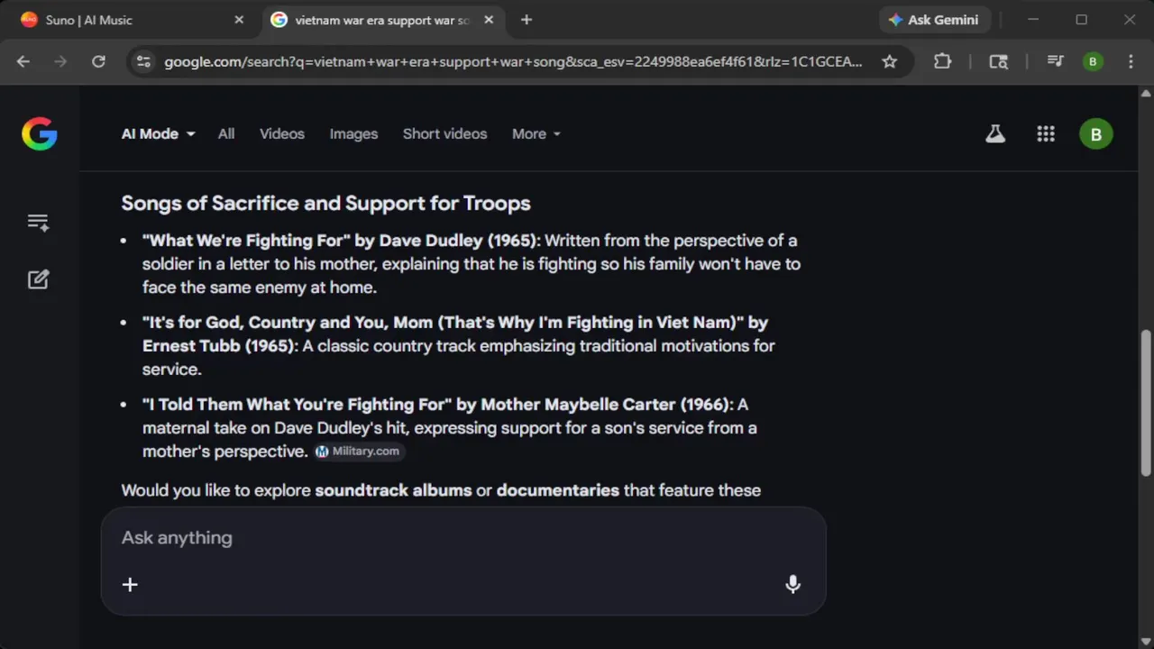Screen dimensions: 1154x649
Task: Open Search Labs flask icon
Action: pyautogui.click(x=995, y=134)
